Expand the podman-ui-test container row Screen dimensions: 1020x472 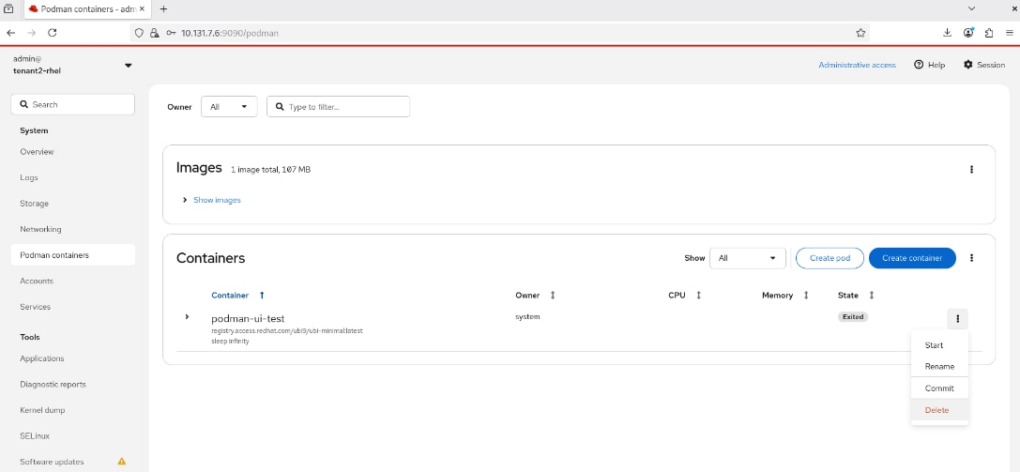[x=188, y=316]
